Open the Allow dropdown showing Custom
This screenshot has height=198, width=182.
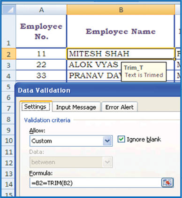(71, 141)
